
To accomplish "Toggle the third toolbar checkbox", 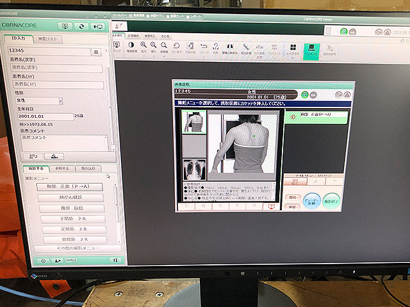I will (x=168, y=17).
